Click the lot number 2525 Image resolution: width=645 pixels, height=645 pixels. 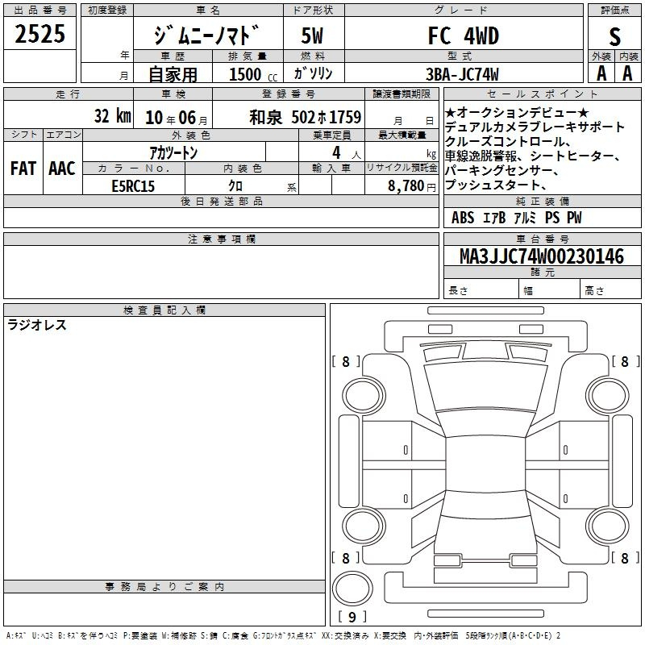click(40, 34)
